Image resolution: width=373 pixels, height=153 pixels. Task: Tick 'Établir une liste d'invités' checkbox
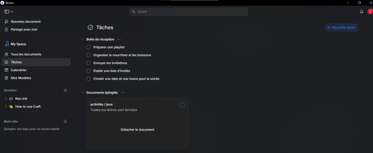[89, 71]
